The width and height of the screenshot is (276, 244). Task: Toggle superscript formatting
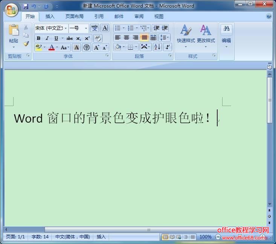tap(87, 38)
